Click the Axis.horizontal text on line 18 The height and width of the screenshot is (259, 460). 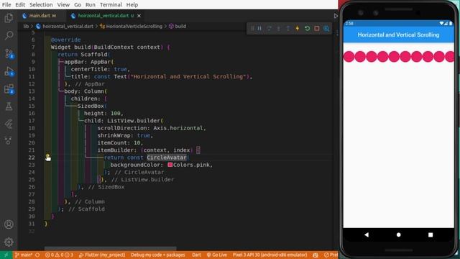coord(178,128)
